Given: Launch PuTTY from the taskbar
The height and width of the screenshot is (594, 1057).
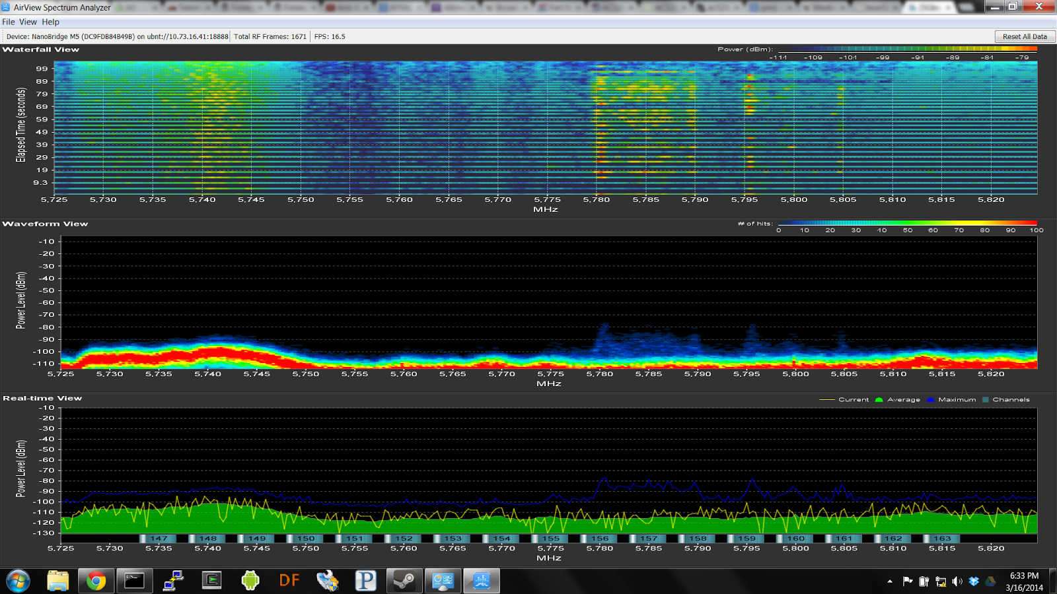Looking at the screenshot, I should pos(173,581).
